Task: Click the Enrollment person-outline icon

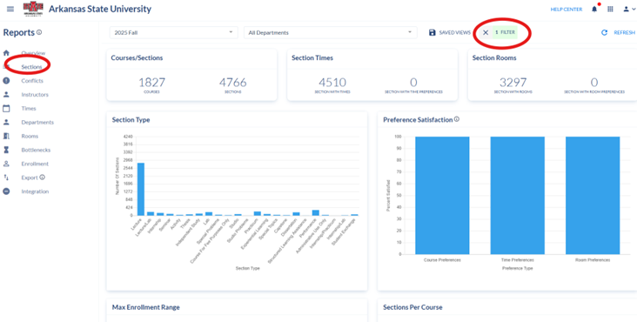Action: tap(6, 164)
